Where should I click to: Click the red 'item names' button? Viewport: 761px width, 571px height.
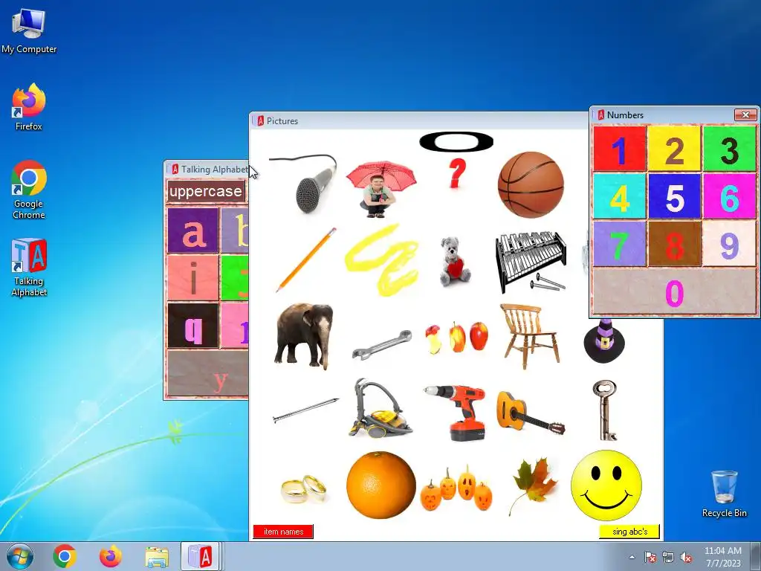pyautogui.click(x=283, y=532)
